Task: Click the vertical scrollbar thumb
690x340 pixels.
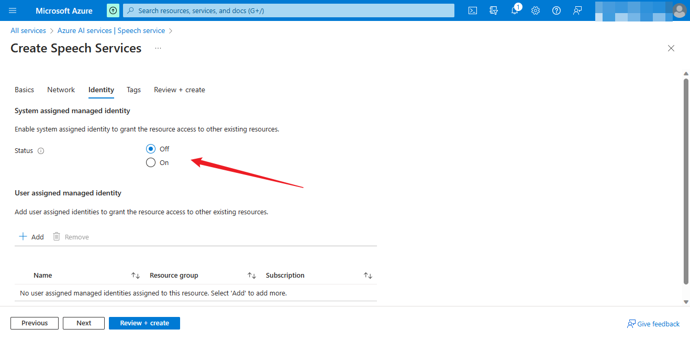Action: pos(686,181)
